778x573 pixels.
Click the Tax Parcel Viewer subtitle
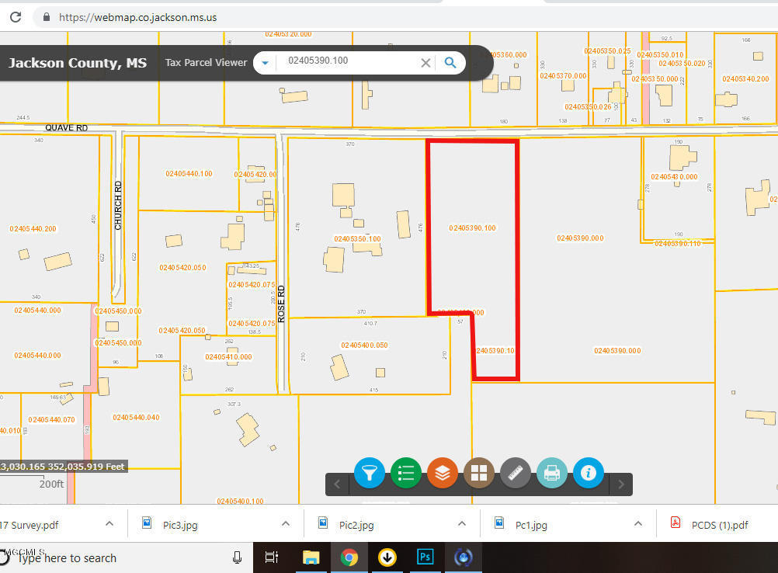pyautogui.click(x=206, y=63)
